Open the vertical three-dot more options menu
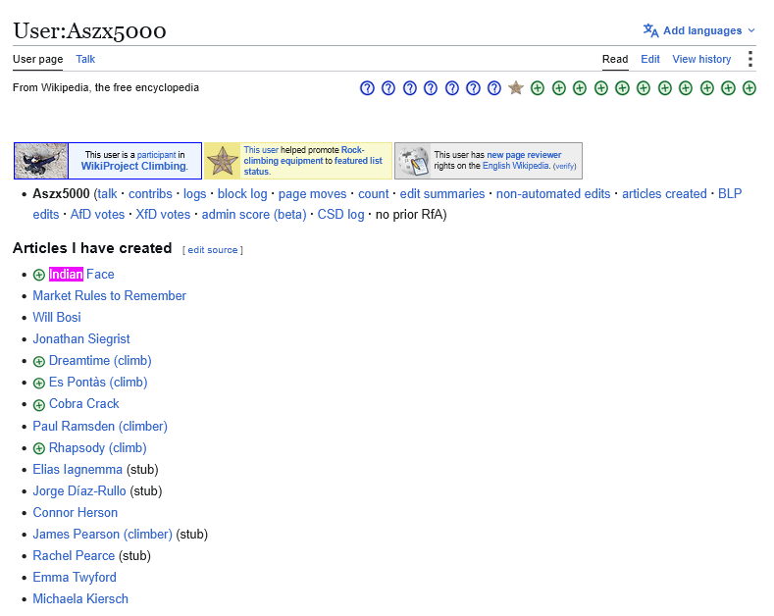The image size is (774, 616). (750, 59)
